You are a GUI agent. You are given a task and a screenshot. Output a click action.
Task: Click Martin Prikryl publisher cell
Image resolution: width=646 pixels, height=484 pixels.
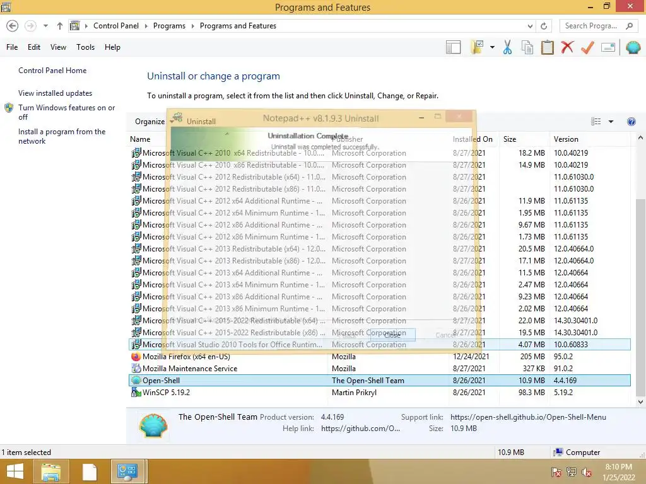click(354, 392)
